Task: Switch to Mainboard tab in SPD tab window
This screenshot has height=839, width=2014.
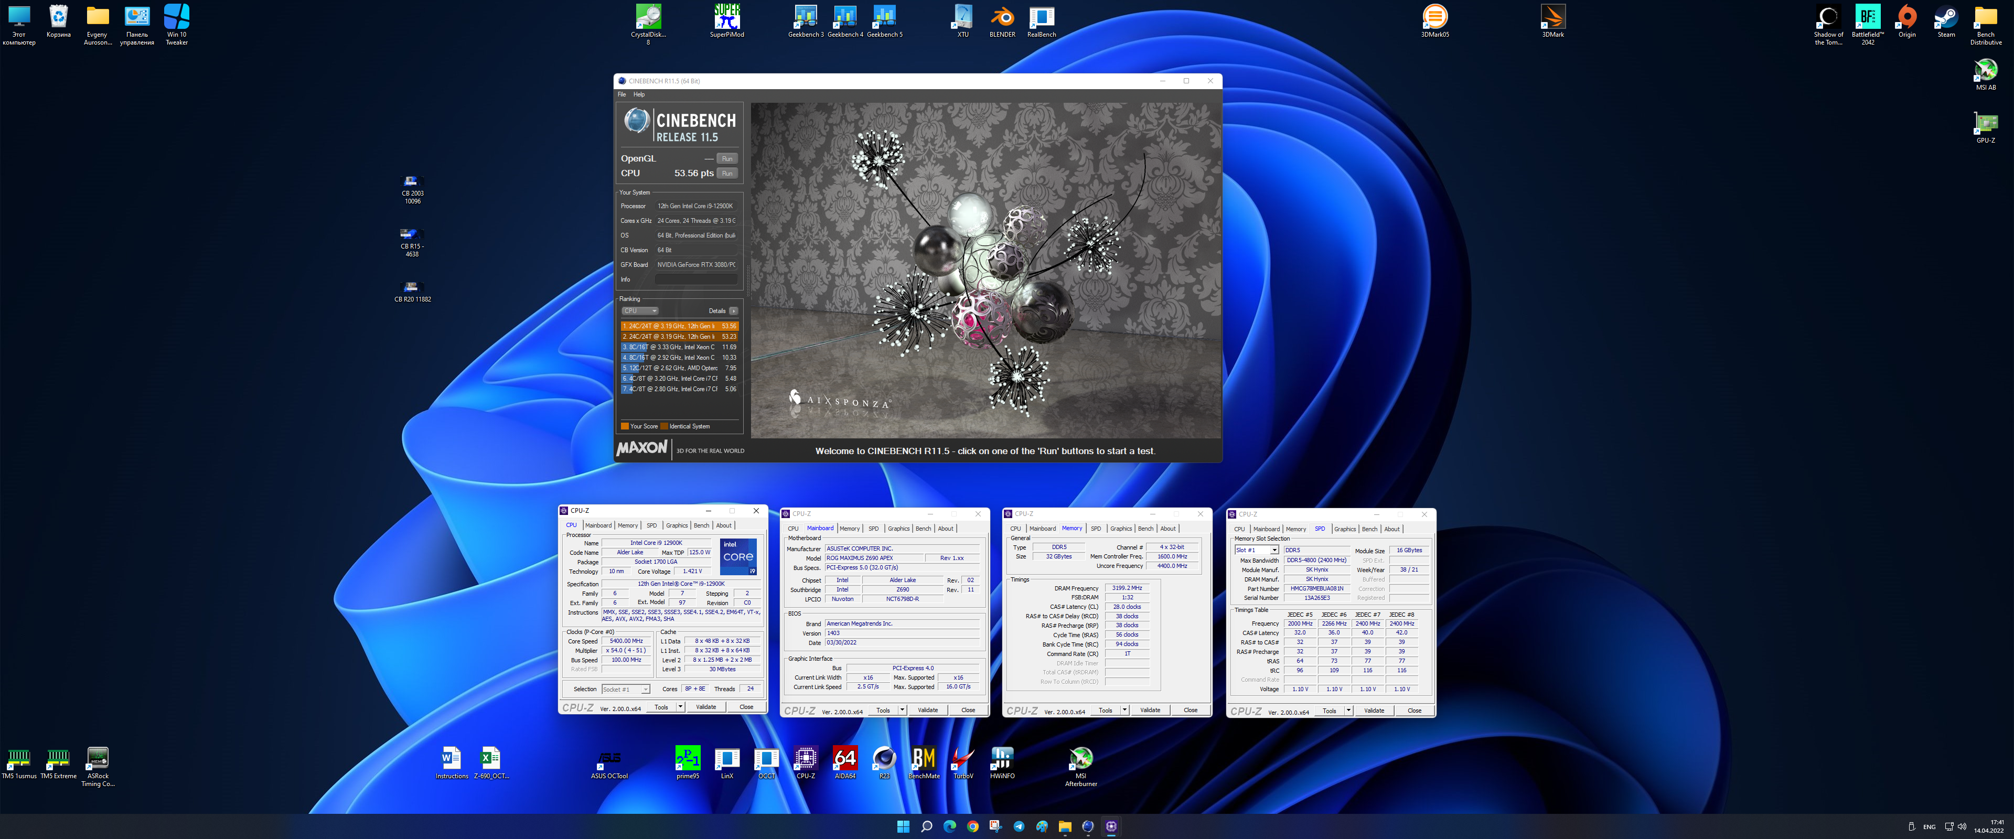Action: pos(1267,530)
